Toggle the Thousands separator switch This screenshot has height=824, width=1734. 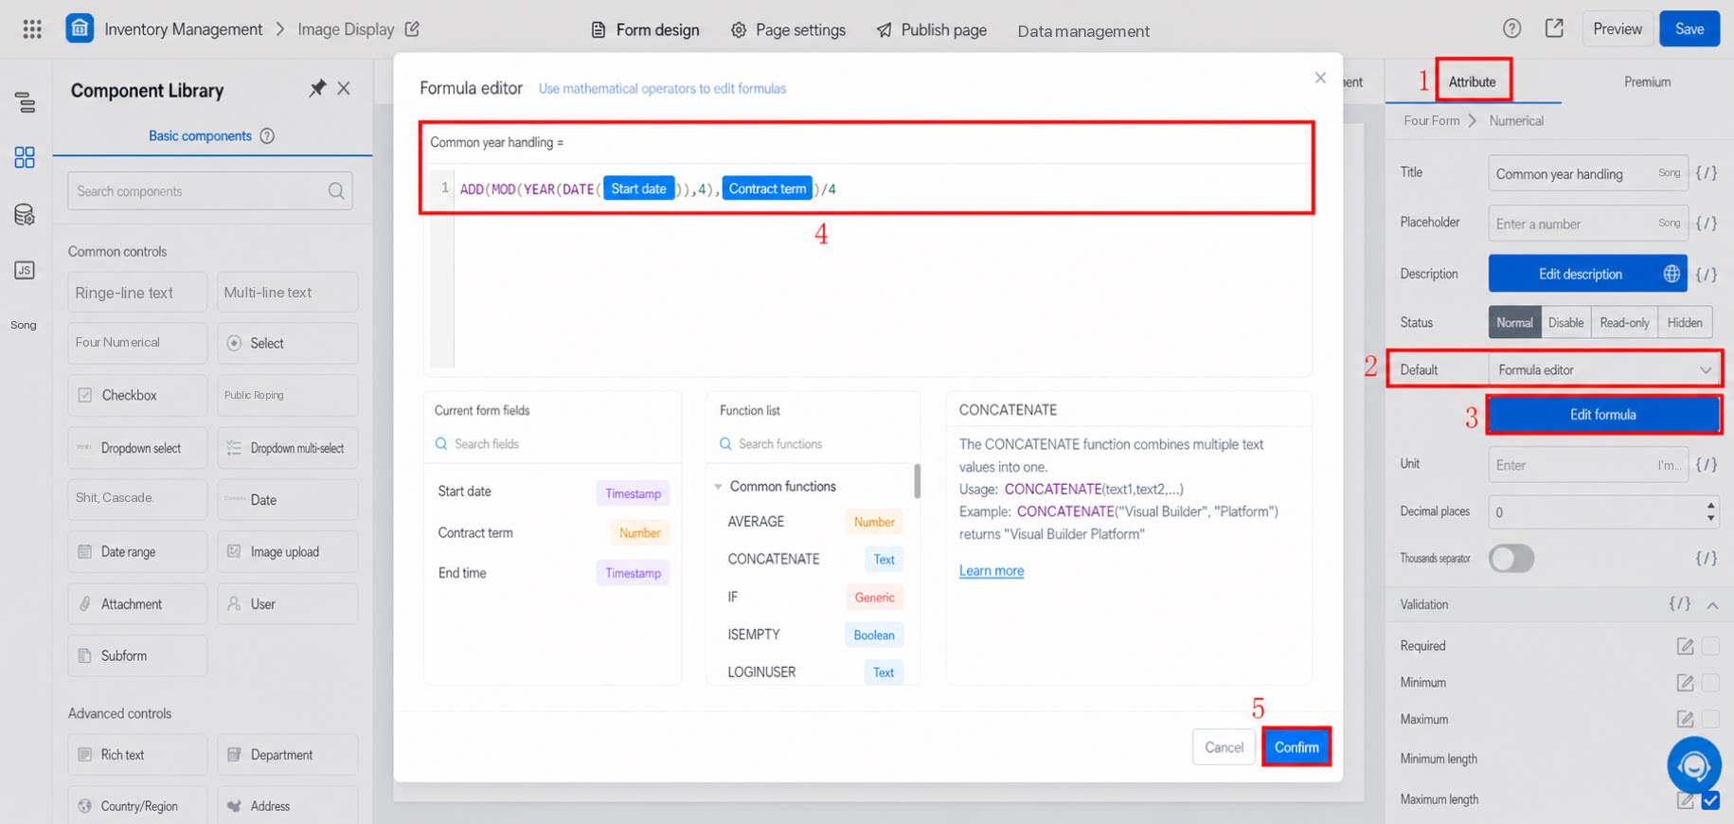[x=1511, y=558]
